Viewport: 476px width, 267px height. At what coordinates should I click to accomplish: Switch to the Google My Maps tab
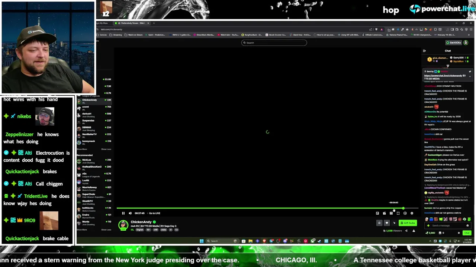(102, 23)
